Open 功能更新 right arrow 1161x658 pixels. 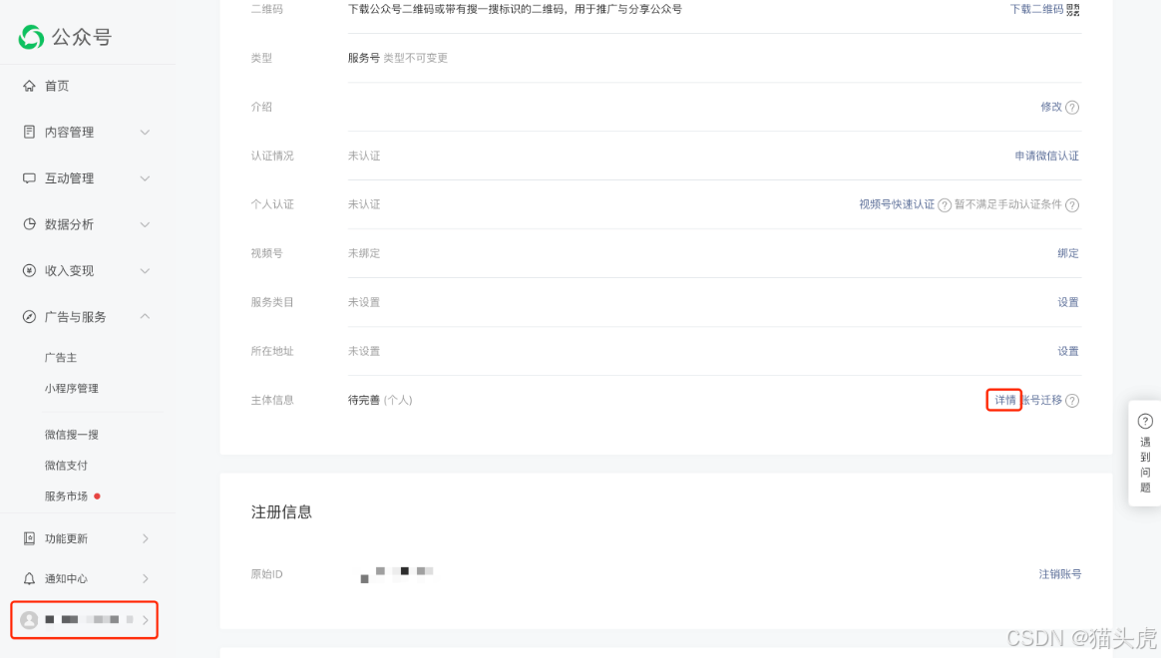146,538
